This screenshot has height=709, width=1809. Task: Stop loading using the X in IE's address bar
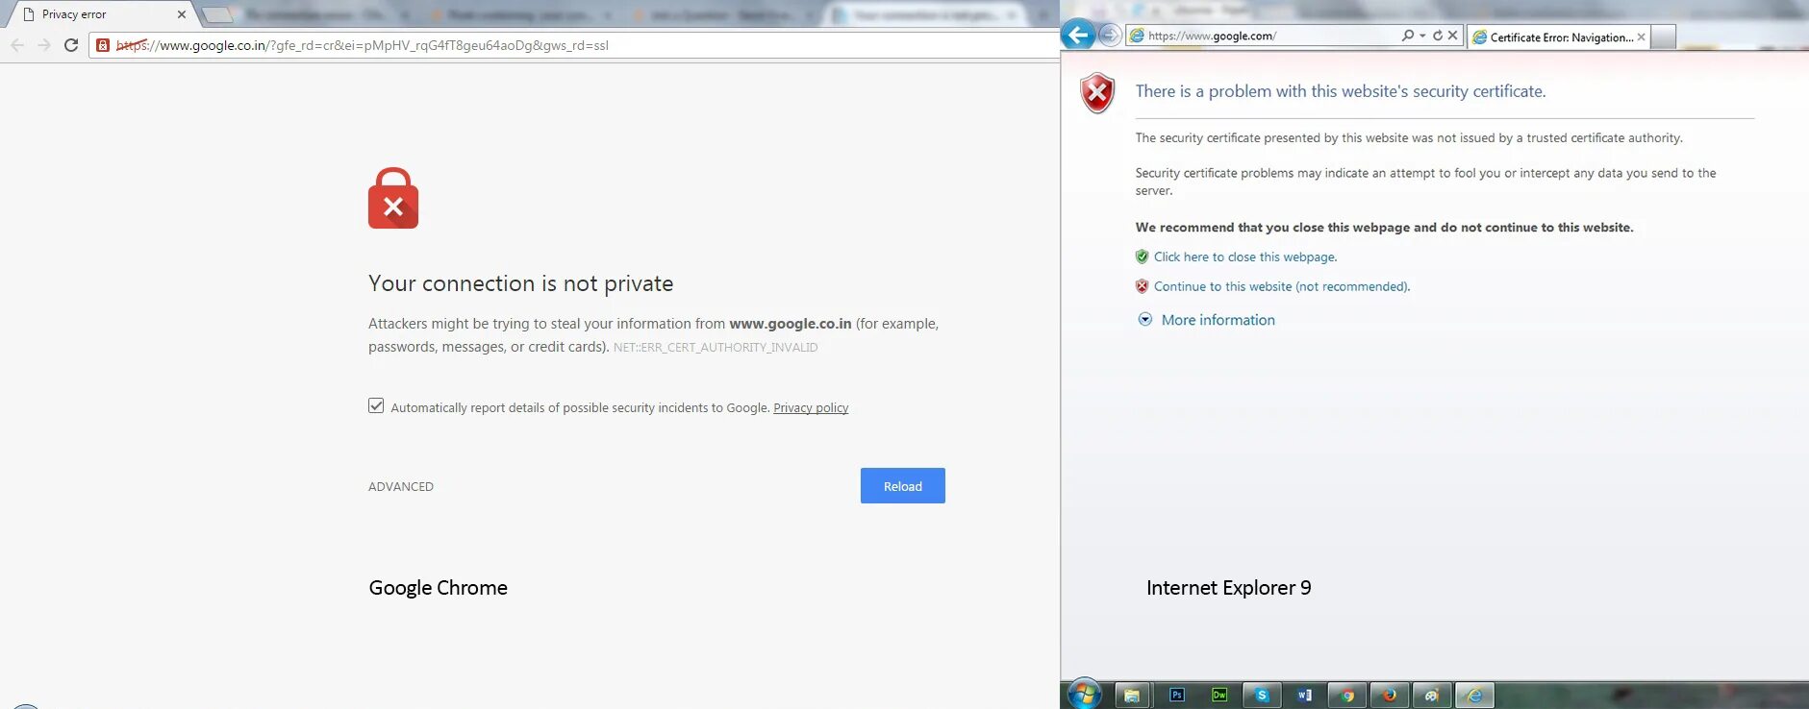(x=1452, y=36)
